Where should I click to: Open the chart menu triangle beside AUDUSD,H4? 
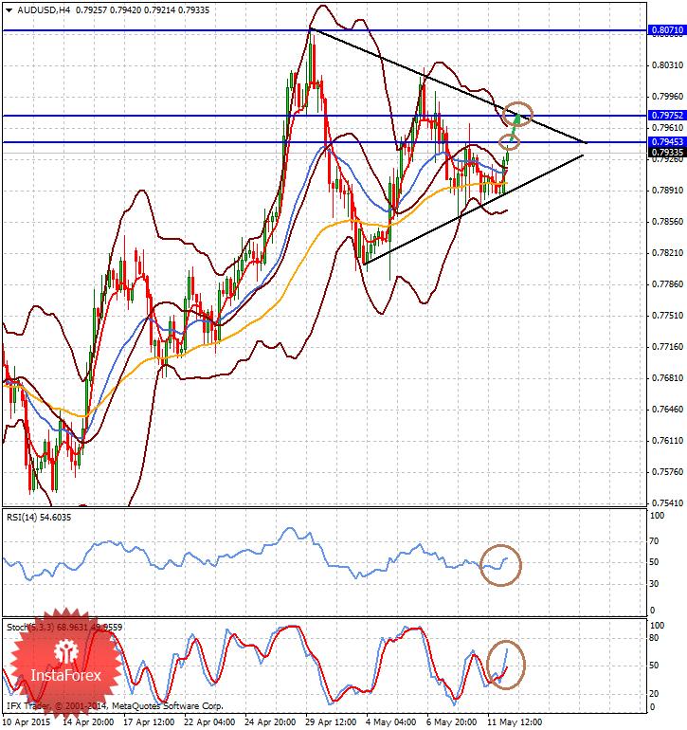(x=9, y=10)
